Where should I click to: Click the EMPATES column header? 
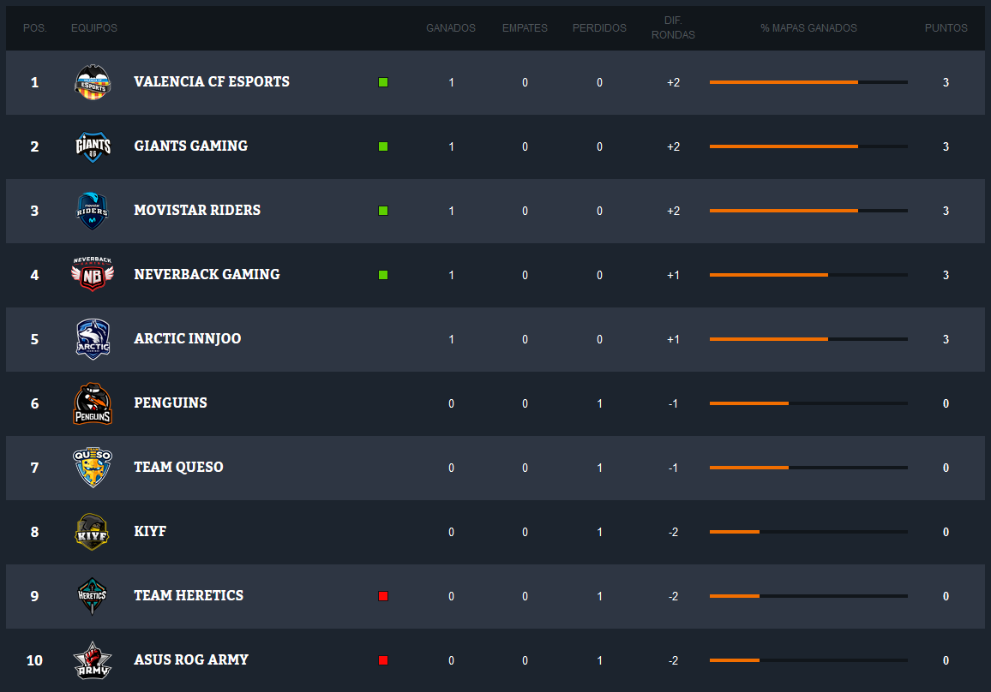pos(525,28)
